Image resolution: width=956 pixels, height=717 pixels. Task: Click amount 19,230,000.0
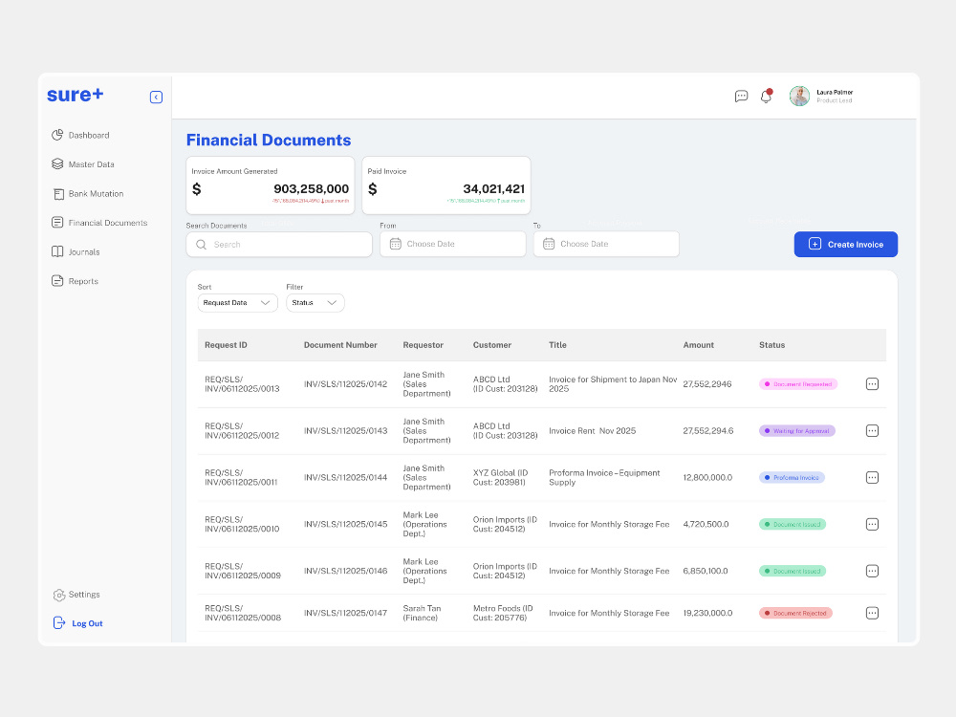(x=707, y=614)
